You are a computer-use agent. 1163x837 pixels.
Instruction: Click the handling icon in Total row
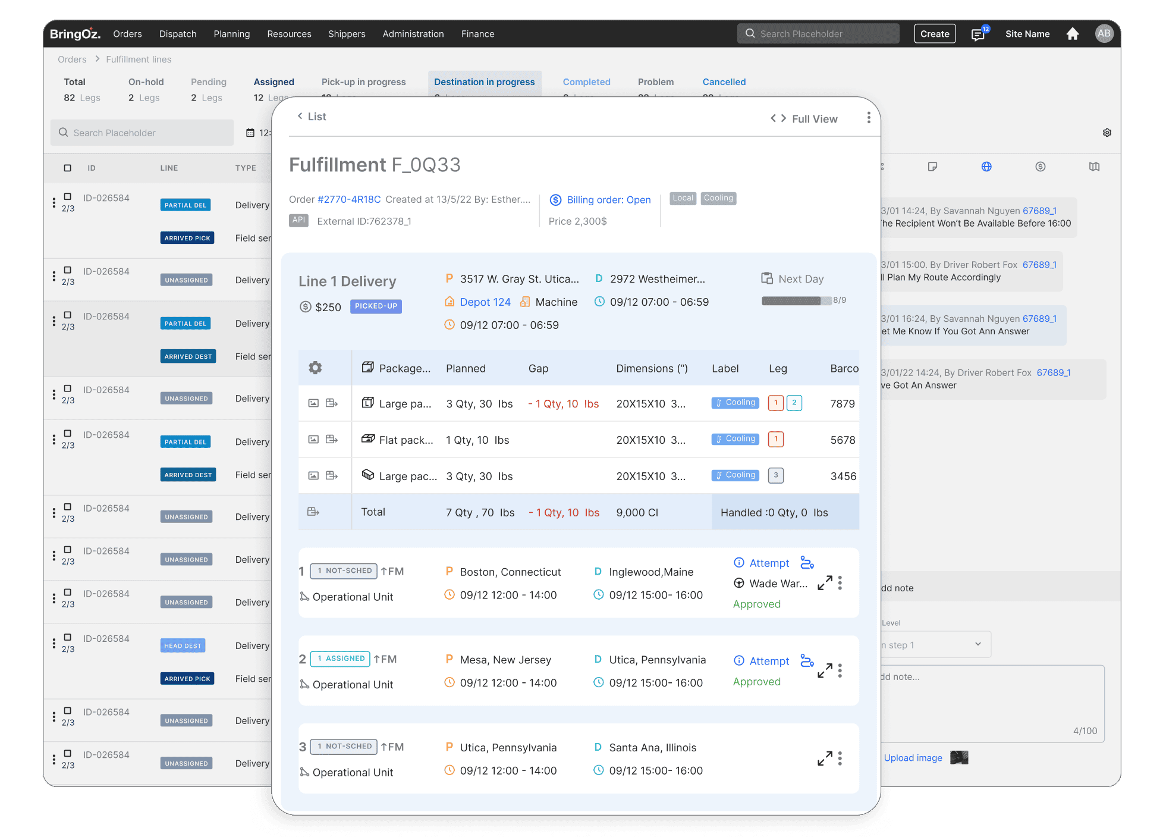tap(313, 512)
